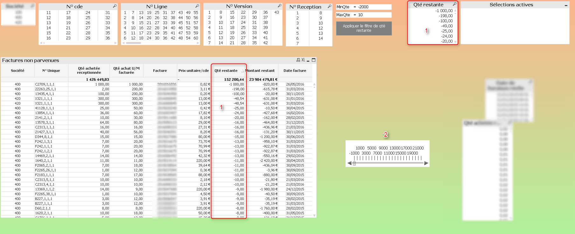
Task: Select value 11 in the N° cde list
Action: pyautogui.click(x=49, y=13)
